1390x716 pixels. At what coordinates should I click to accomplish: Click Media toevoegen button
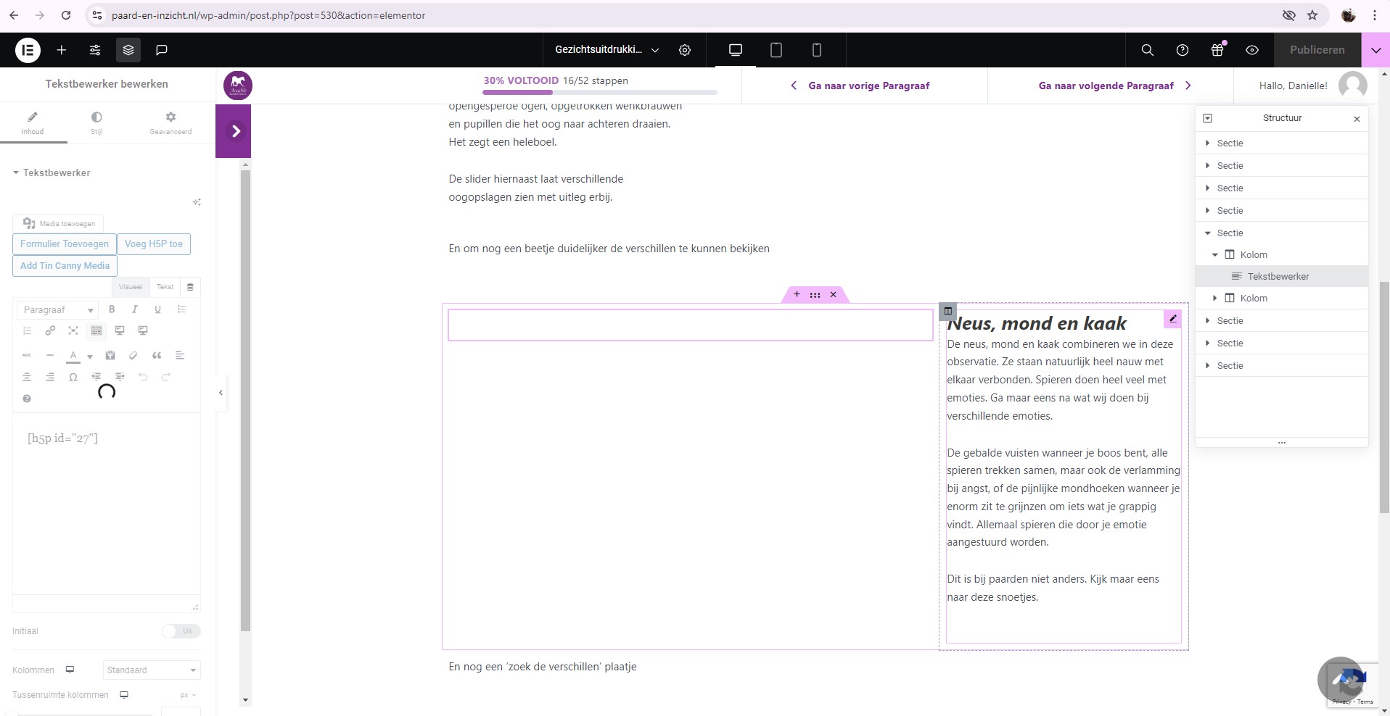[58, 223]
